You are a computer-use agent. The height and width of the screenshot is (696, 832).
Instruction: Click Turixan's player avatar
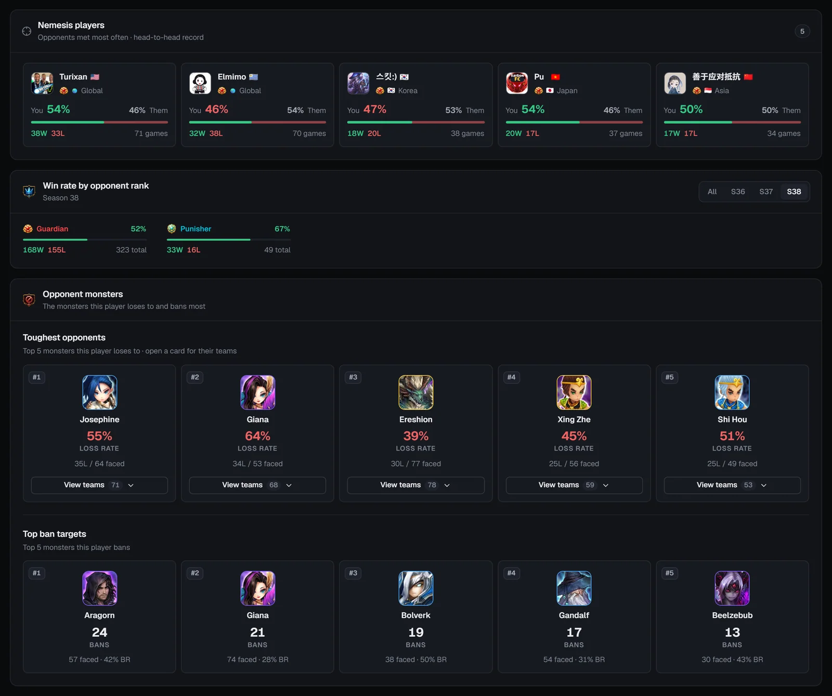click(42, 83)
